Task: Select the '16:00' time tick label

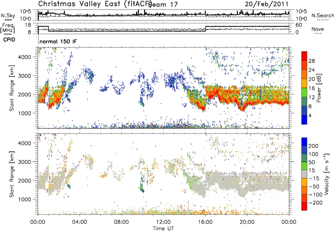Action: (x=205, y=222)
